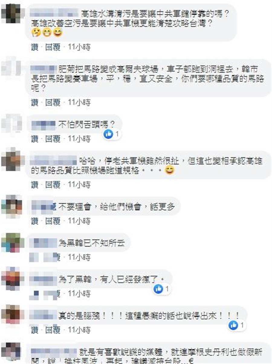This screenshot has width=272, height=364.
Task: Reply to the "不要理會，給他們機會" comment
Action: [x=53, y=221]
